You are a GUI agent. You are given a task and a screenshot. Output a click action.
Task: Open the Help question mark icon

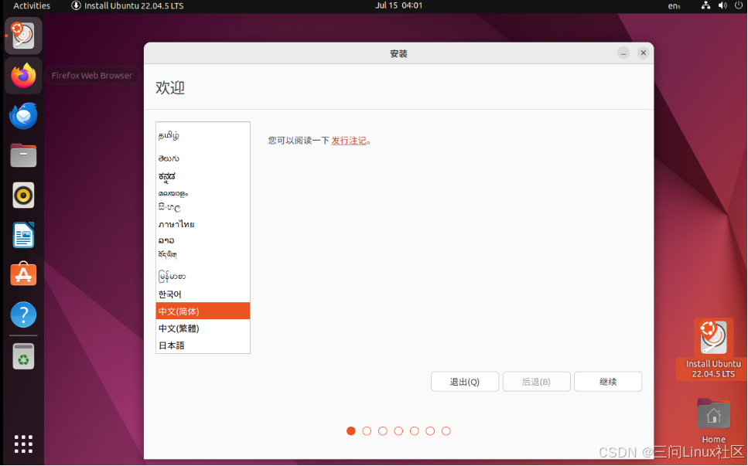(x=23, y=315)
